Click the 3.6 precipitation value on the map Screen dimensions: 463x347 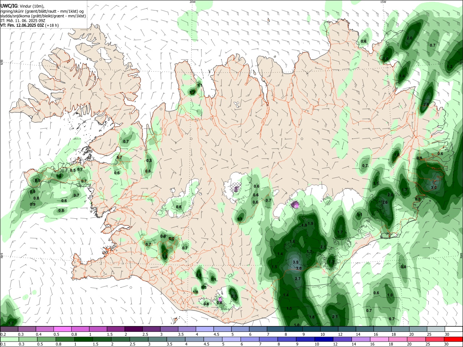pyautogui.click(x=299, y=269)
